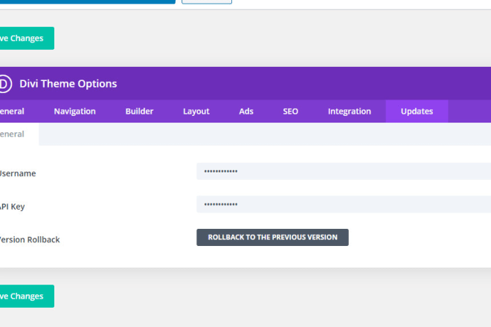The height and width of the screenshot is (327, 491).
Task: Click the Username input field
Action: [344, 171]
